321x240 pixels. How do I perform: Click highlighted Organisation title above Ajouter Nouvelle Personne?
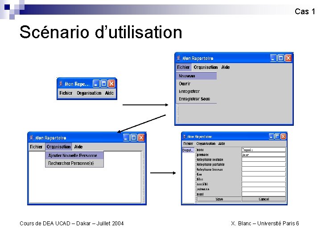58,147
